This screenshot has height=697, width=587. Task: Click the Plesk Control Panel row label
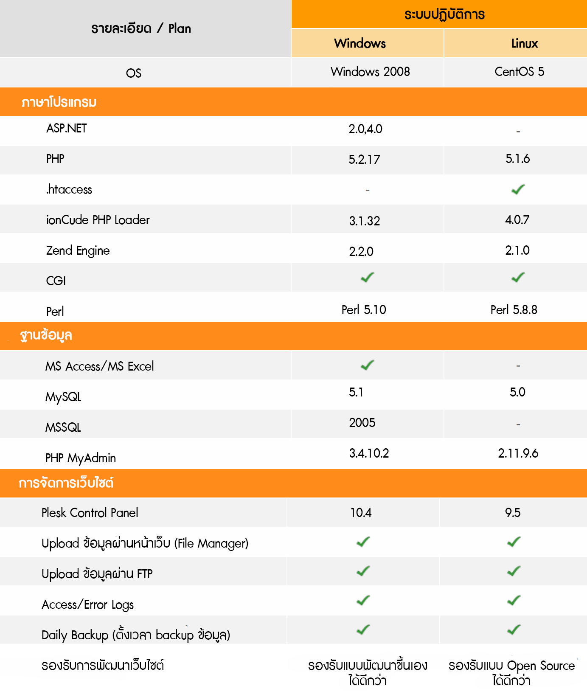[x=90, y=513]
